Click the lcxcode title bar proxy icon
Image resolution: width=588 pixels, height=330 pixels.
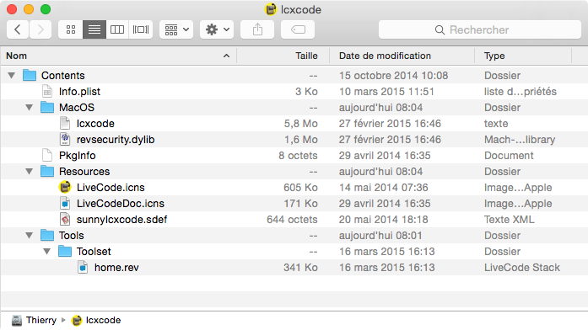[x=270, y=9]
